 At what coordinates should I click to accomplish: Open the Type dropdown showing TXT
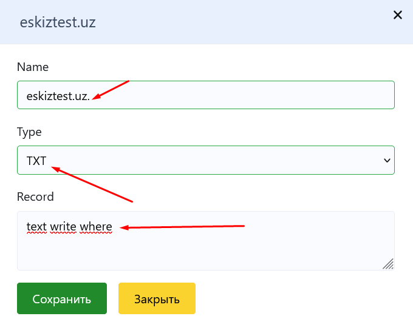(205, 160)
